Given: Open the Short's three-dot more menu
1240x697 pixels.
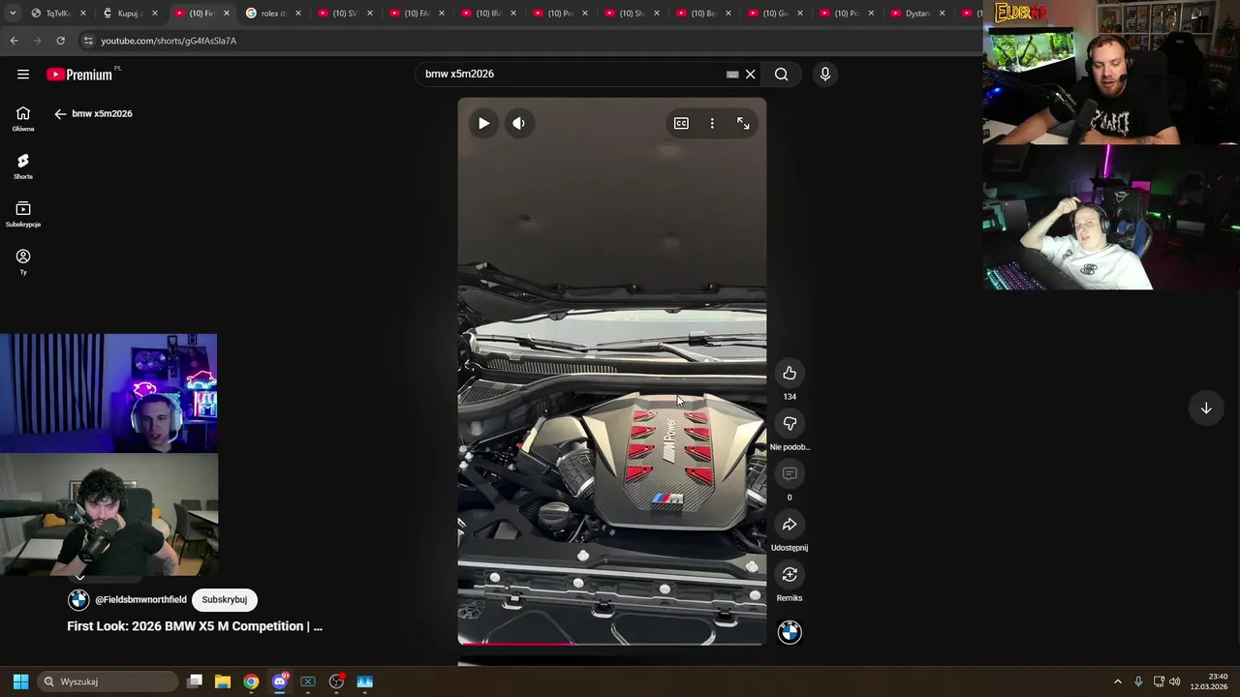Looking at the screenshot, I should (x=712, y=123).
